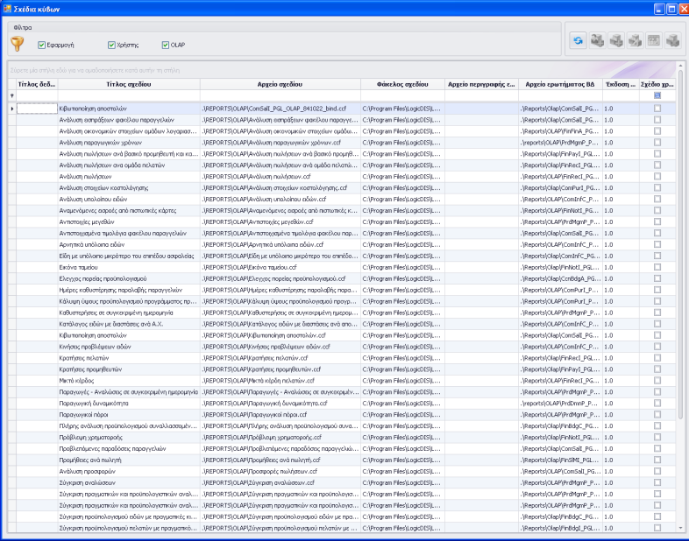The height and width of the screenshot is (541, 689).
Task: Click the scroll up arrow of the grid
Action: pyautogui.click(x=680, y=66)
